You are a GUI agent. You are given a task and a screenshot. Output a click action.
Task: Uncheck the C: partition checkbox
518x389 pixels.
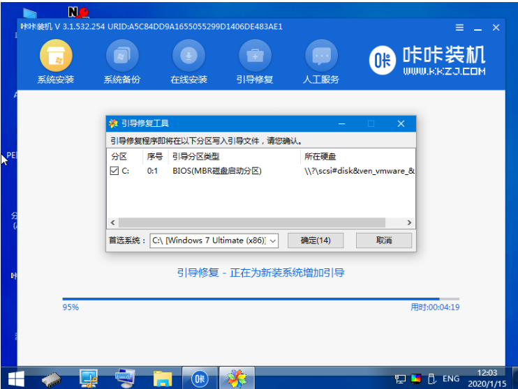coord(114,171)
